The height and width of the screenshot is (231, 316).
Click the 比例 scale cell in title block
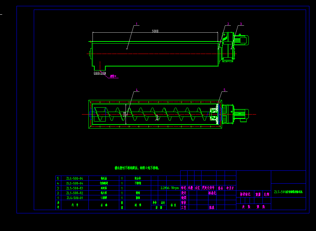tap(266, 194)
